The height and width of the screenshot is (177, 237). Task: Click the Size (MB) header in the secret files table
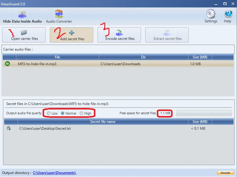click(x=200, y=122)
